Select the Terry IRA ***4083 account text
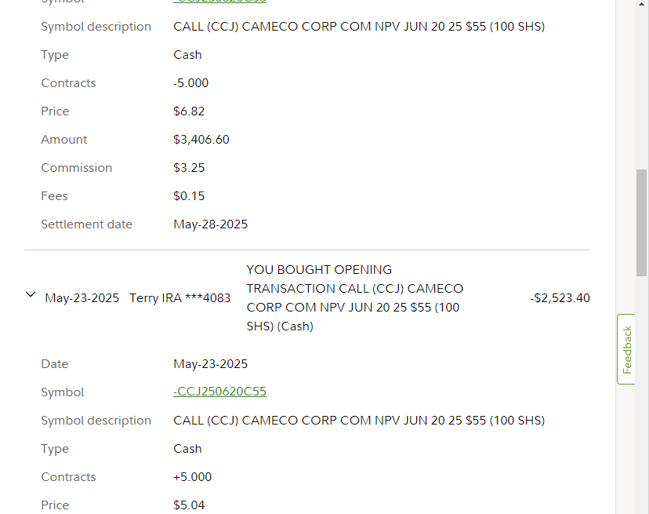The height and width of the screenshot is (514, 649). tap(179, 298)
